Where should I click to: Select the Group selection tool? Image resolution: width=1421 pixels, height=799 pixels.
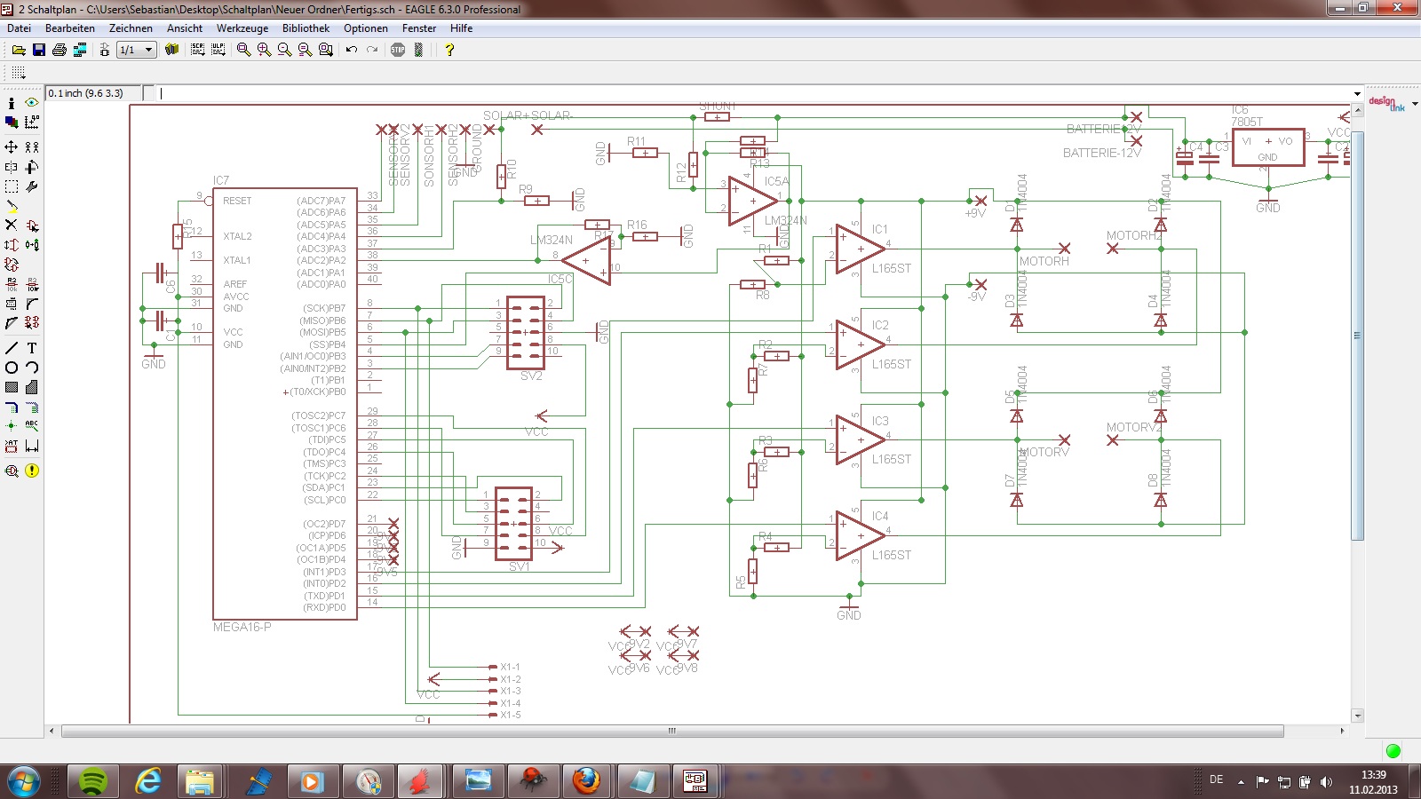tap(12, 186)
